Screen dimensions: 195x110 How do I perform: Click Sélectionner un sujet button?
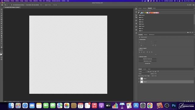tap(147, 61)
